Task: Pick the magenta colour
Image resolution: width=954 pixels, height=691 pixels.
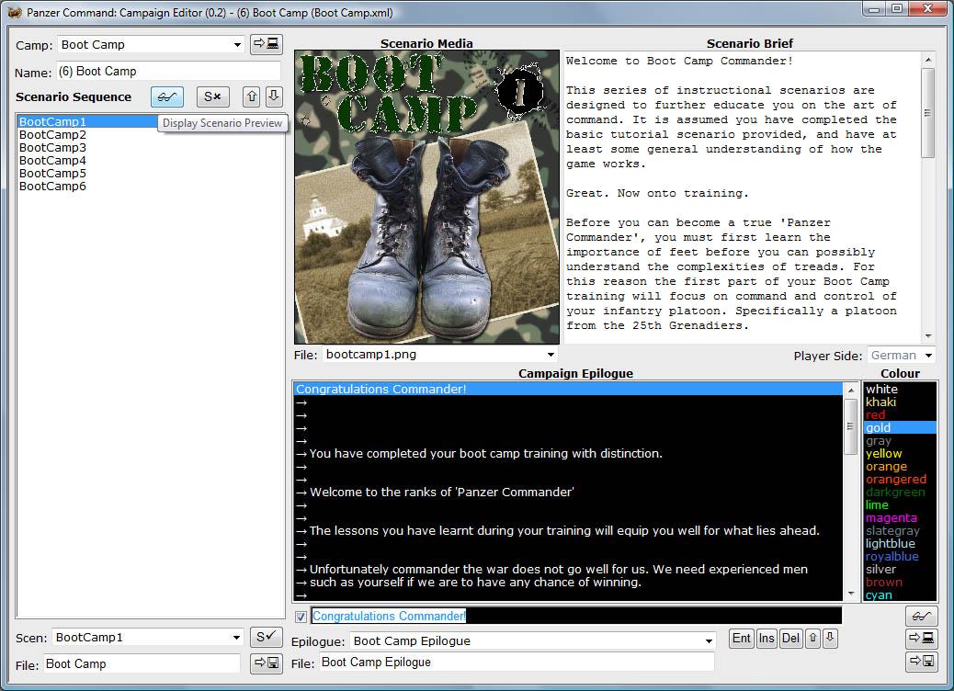Action: click(x=900, y=517)
